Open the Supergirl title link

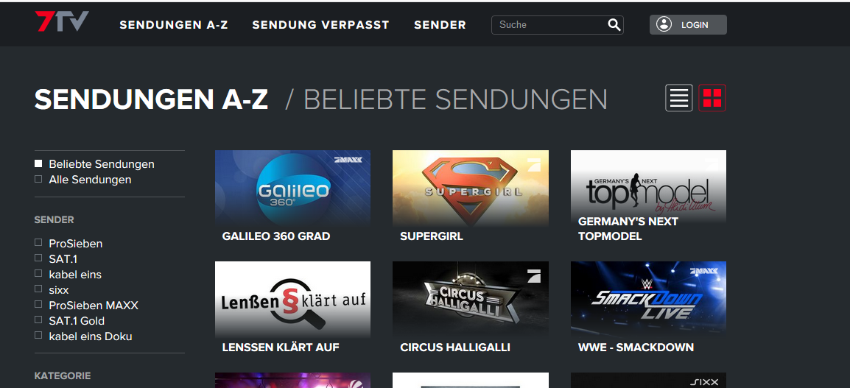[x=432, y=236]
